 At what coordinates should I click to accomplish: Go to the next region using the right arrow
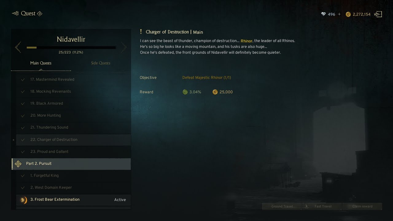click(x=124, y=47)
